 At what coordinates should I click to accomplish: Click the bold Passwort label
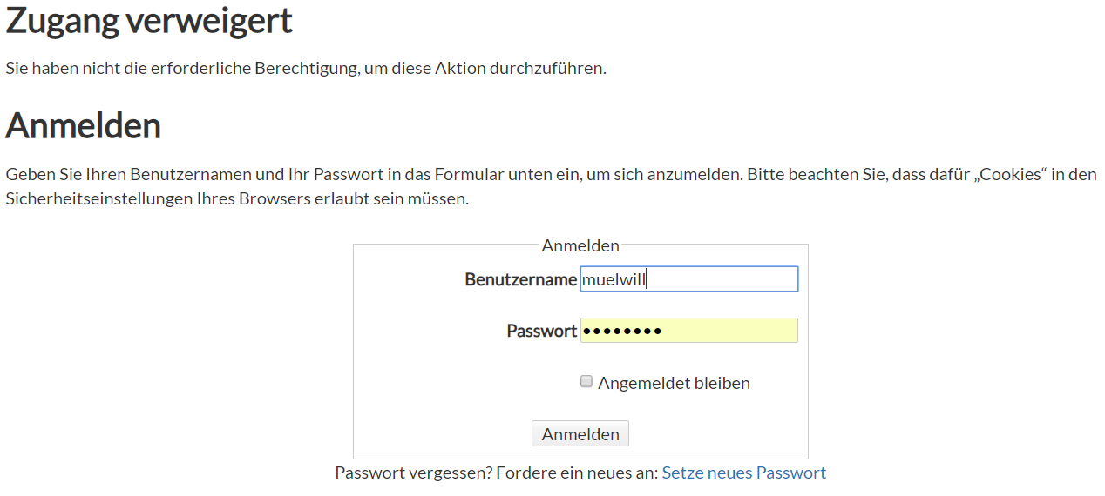(x=541, y=331)
